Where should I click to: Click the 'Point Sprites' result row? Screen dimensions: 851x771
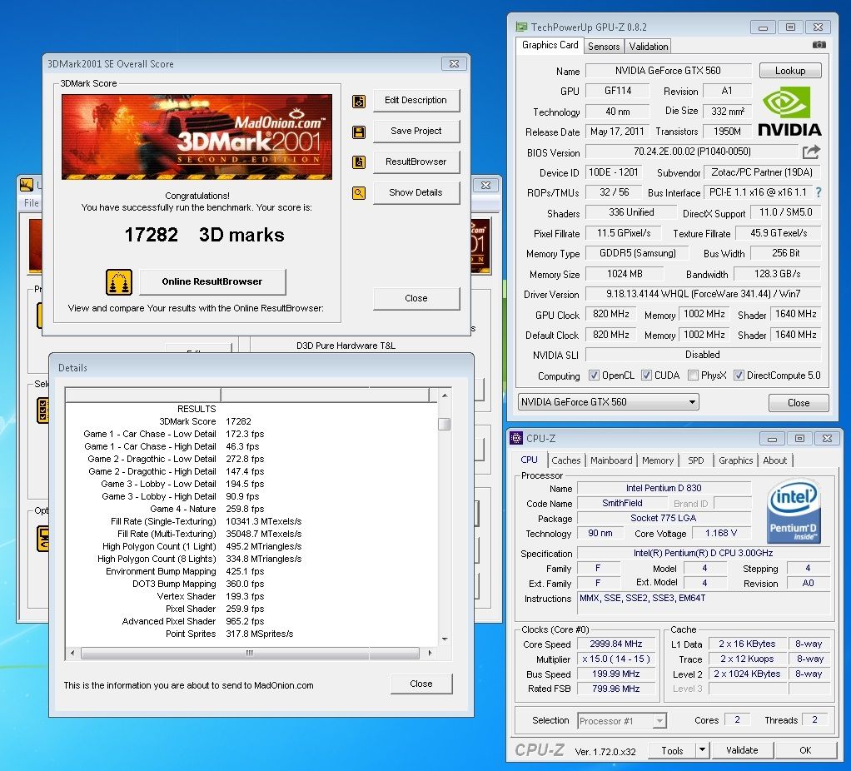pos(229,634)
